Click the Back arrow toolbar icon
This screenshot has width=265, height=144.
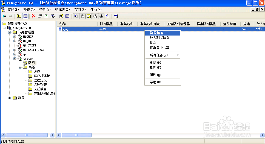click(4, 16)
